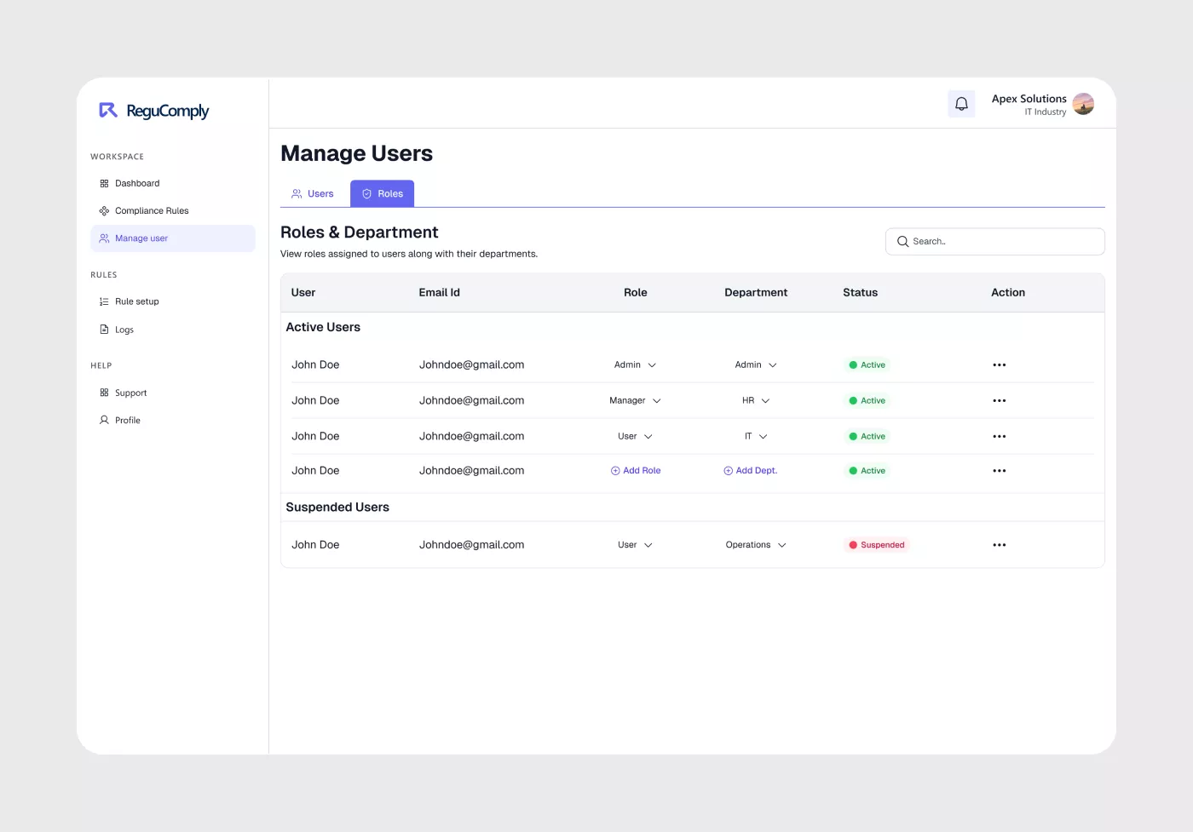This screenshot has width=1193, height=832.
Task: Click the Add Role link
Action: coord(636,471)
